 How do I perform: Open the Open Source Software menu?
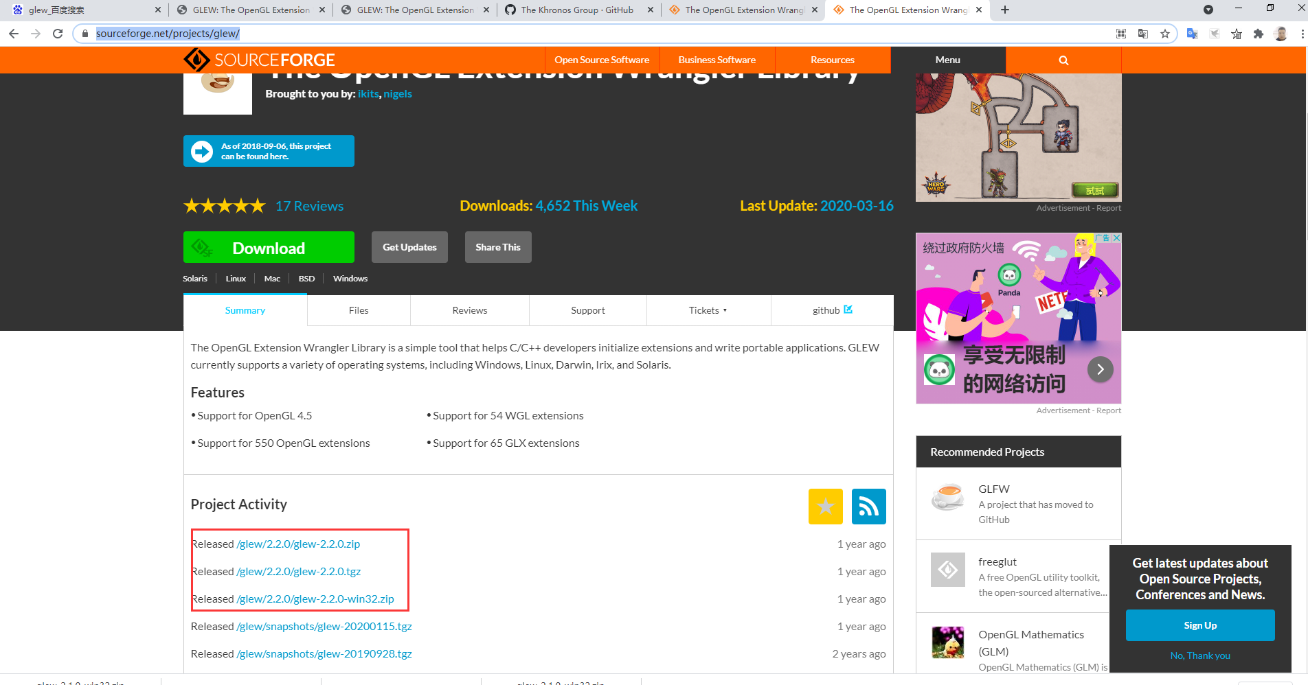(602, 60)
